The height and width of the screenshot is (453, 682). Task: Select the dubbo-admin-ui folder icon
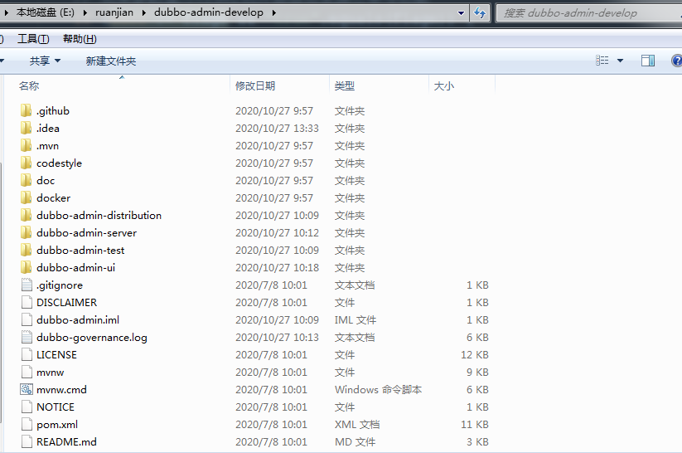[26, 267]
